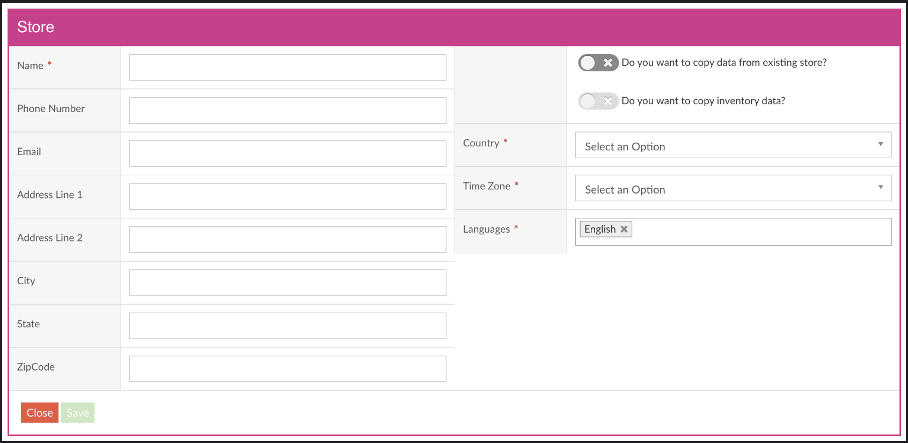Toggle copy data from existing store
The width and height of the screenshot is (908, 443).
(598, 63)
